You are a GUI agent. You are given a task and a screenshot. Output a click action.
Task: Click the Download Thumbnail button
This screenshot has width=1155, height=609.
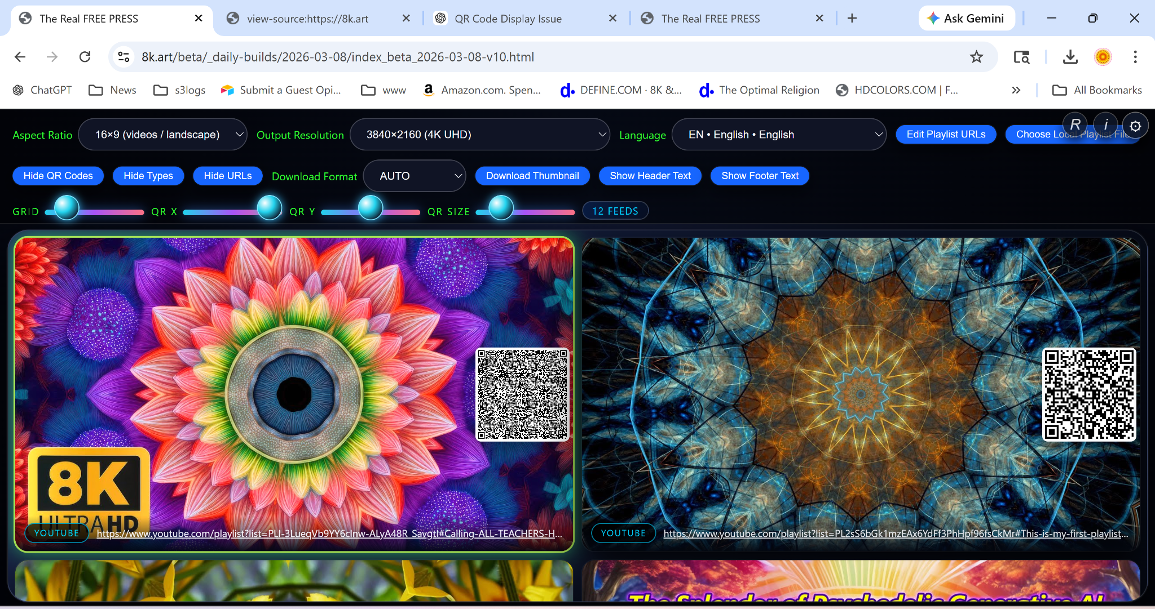click(x=532, y=176)
